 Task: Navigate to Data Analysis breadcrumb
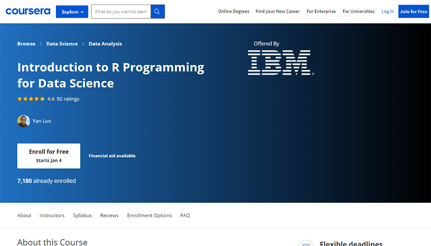105,44
